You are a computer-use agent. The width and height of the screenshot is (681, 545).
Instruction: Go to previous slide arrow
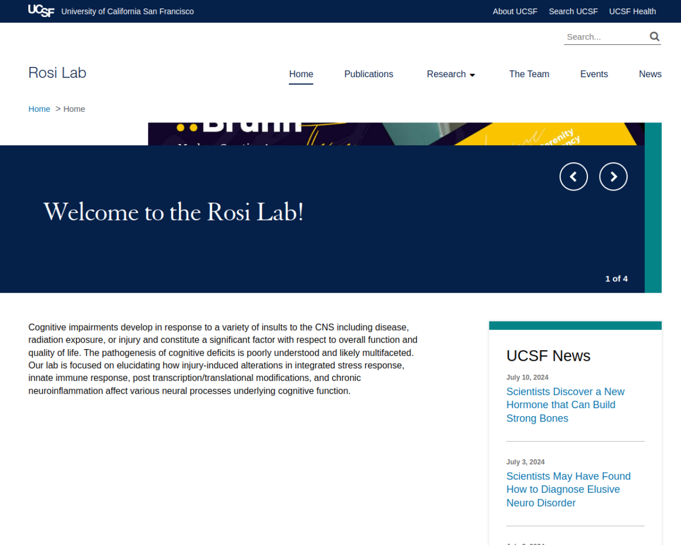(x=574, y=177)
